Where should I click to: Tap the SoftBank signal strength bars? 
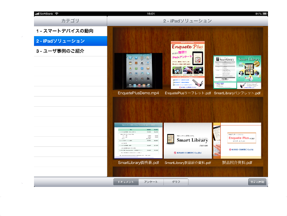(x=37, y=14)
